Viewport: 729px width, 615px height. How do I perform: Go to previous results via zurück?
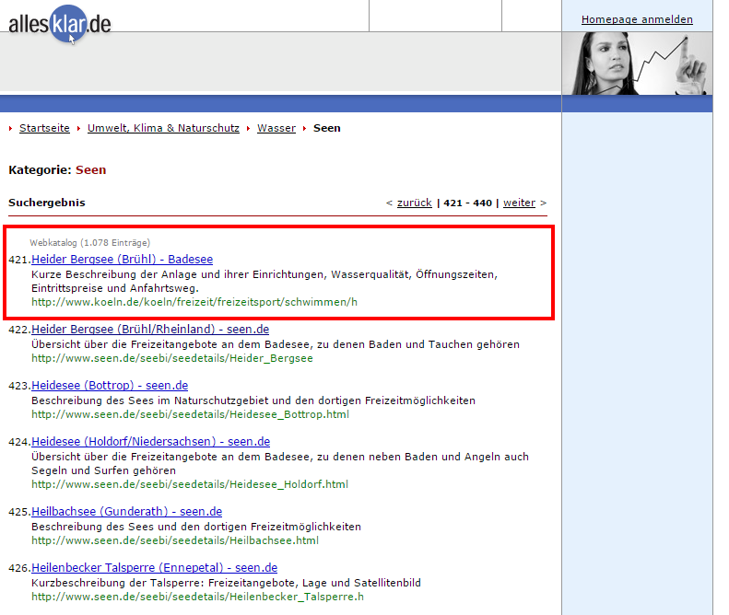[x=414, y=203]
